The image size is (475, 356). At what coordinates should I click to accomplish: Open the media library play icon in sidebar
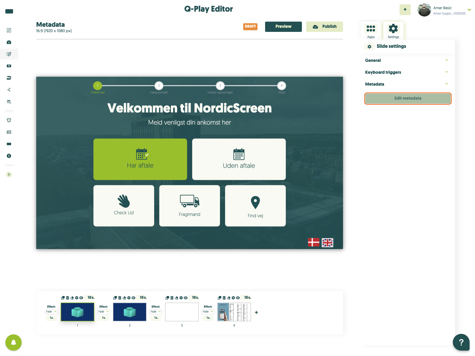pyautogui.click(x=9, y=42)
